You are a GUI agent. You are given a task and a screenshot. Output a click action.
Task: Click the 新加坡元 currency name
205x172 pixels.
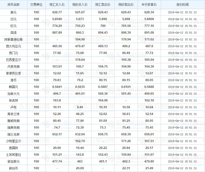(14, 161)
